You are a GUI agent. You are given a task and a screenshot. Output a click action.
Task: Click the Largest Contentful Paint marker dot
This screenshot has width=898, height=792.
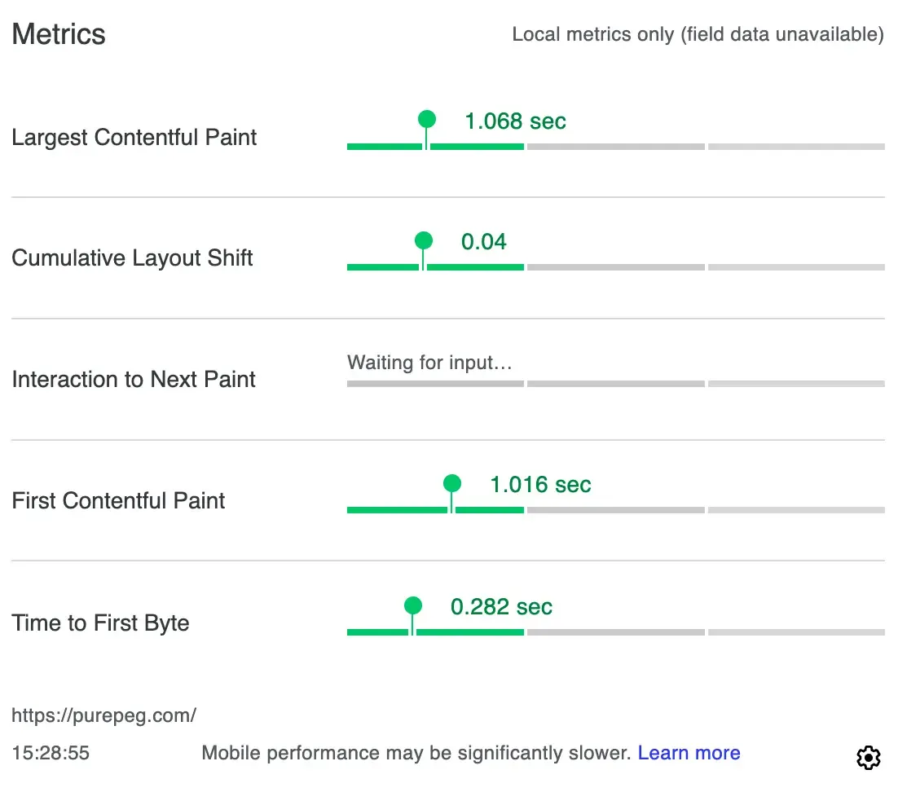[x=425, y=119]
